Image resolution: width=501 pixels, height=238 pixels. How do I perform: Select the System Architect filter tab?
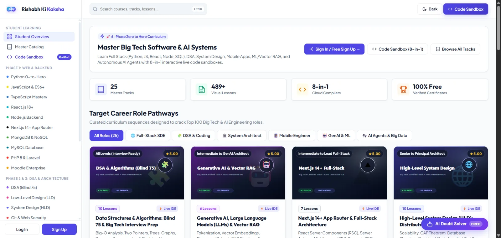click(242, 136)
